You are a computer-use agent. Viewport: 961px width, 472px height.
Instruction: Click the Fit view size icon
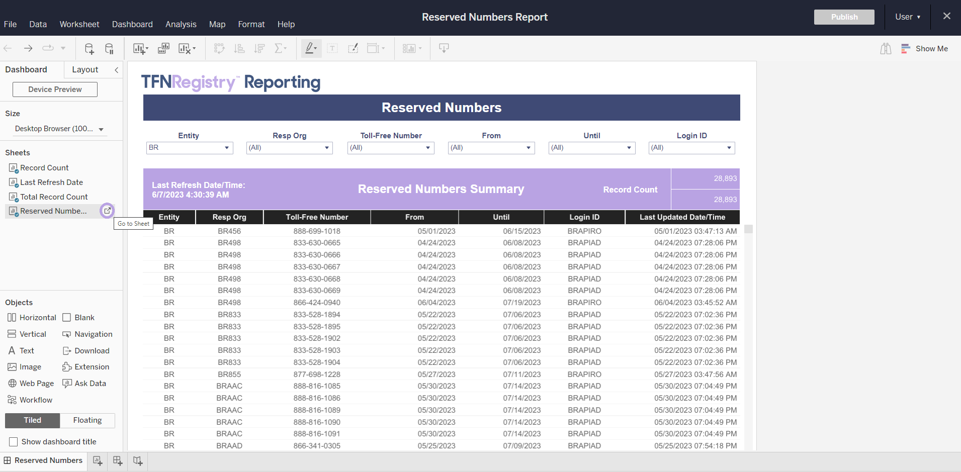[x=376, y=48]
